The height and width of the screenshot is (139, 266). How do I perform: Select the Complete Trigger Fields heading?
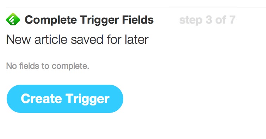pyautogui.click(x=89, y=20)
